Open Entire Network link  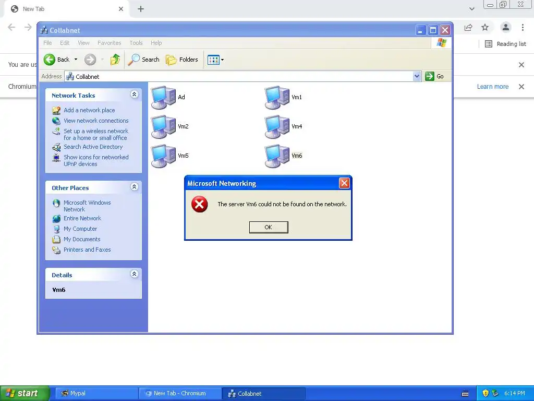click(x=82, y=219)
